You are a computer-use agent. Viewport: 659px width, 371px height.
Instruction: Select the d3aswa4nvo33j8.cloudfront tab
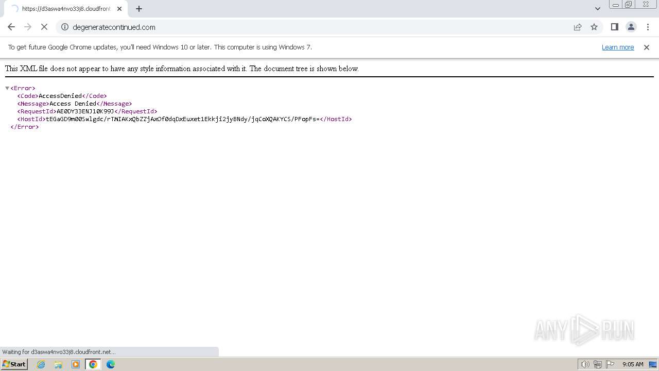click(65, 9)
